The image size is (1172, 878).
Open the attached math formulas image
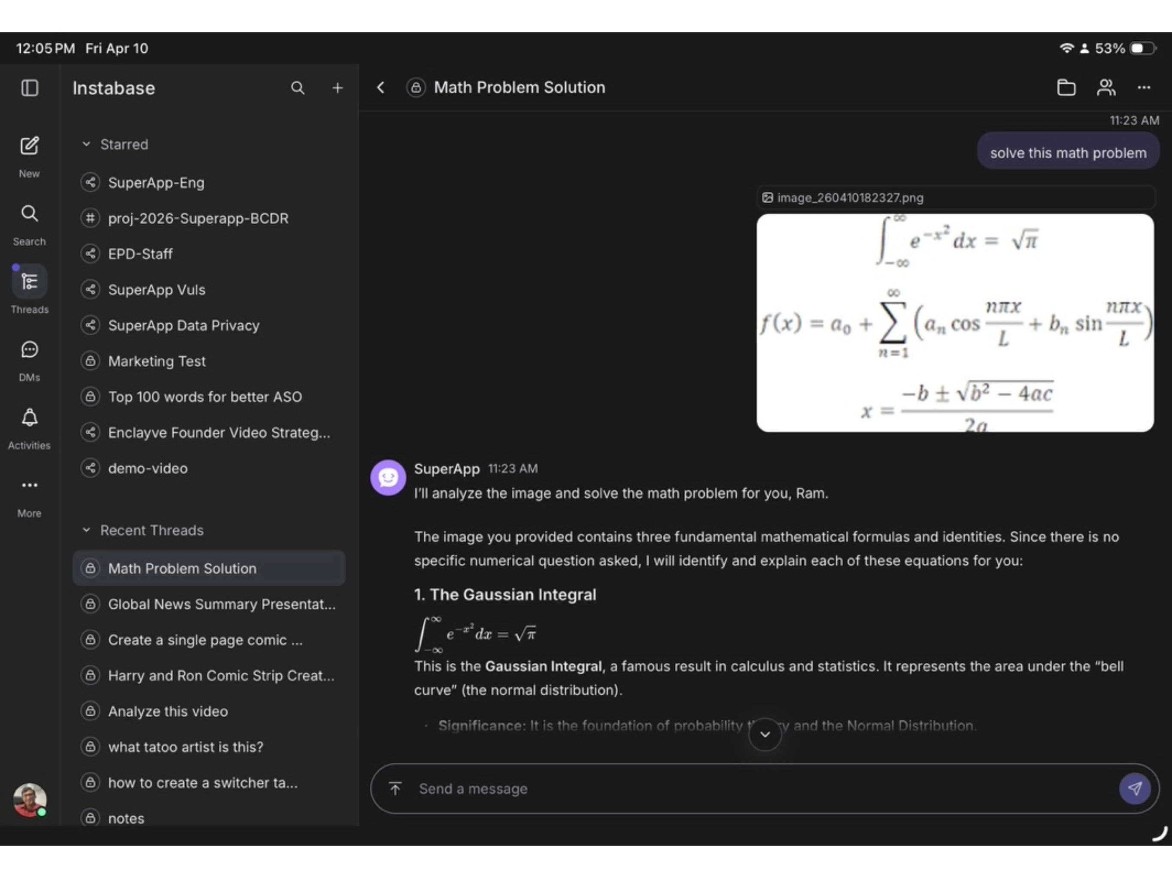pos(955,323)
